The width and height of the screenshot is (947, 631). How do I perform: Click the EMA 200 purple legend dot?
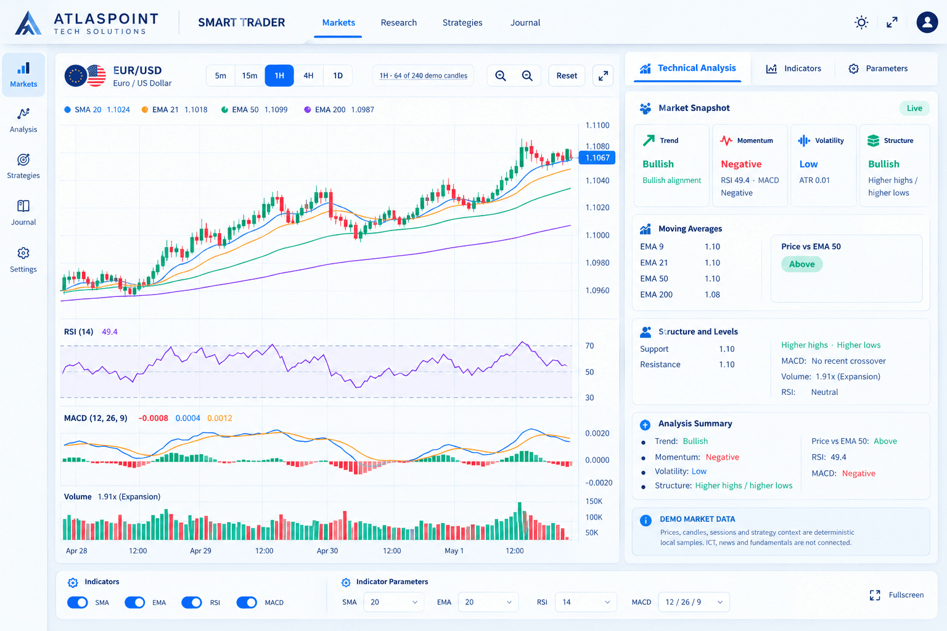(x=308, y=110)
